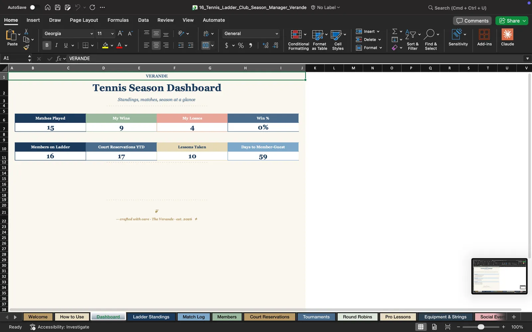The image size is (532, 332).
Task: Open the Conditional Formatting icon
Action: pyautogui.click(x=296, y=34)
